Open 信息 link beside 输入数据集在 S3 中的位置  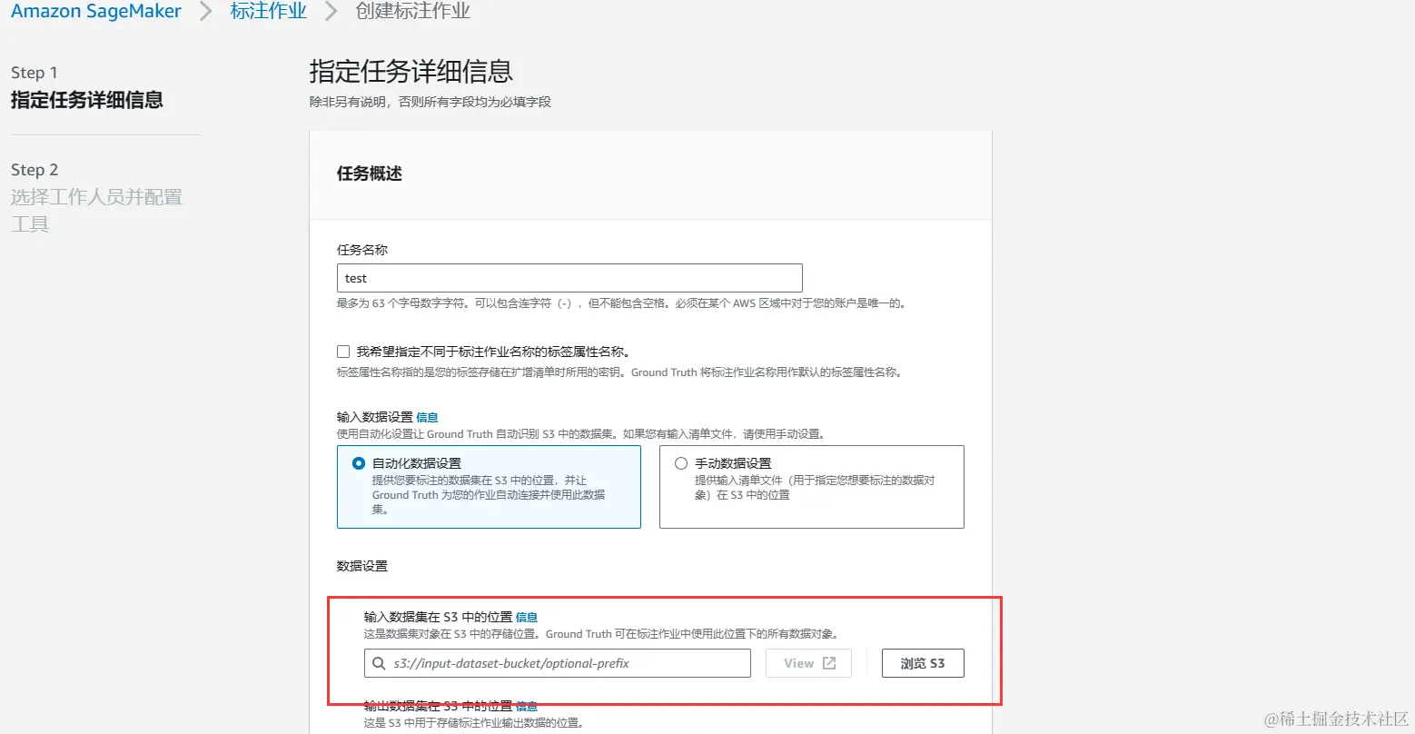pos(527,617)
